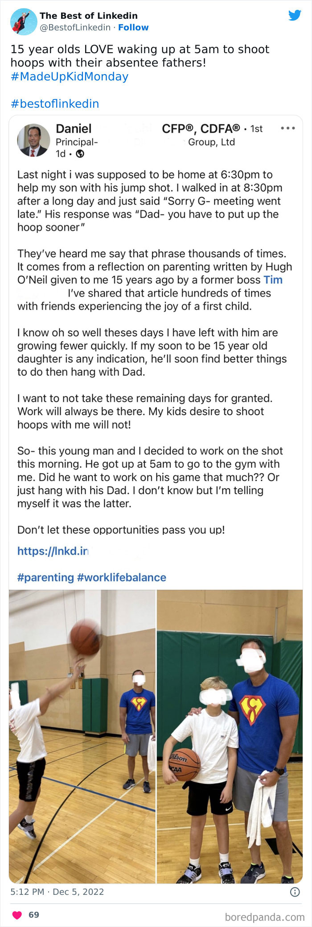Image resolution: width=312 pixels, height=927 pixels.
Task: Open The Best of Linkedin profile avatar
Action: click(x=22, y=20)
